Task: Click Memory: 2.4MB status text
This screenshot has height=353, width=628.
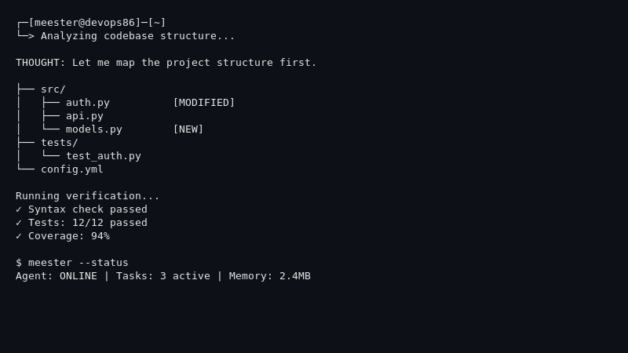Action: (x=269, y=276)
